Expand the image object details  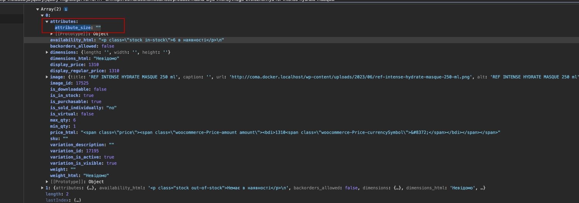(47, 77)
